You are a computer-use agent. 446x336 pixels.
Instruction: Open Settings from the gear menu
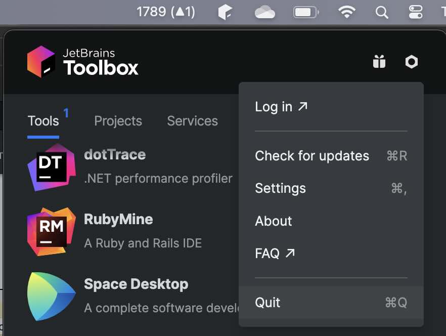pyautogui.click(x=280, y=188)
